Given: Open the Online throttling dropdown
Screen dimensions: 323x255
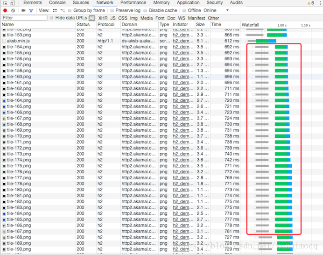Looking at the screenshot, I should coord(216,10).
